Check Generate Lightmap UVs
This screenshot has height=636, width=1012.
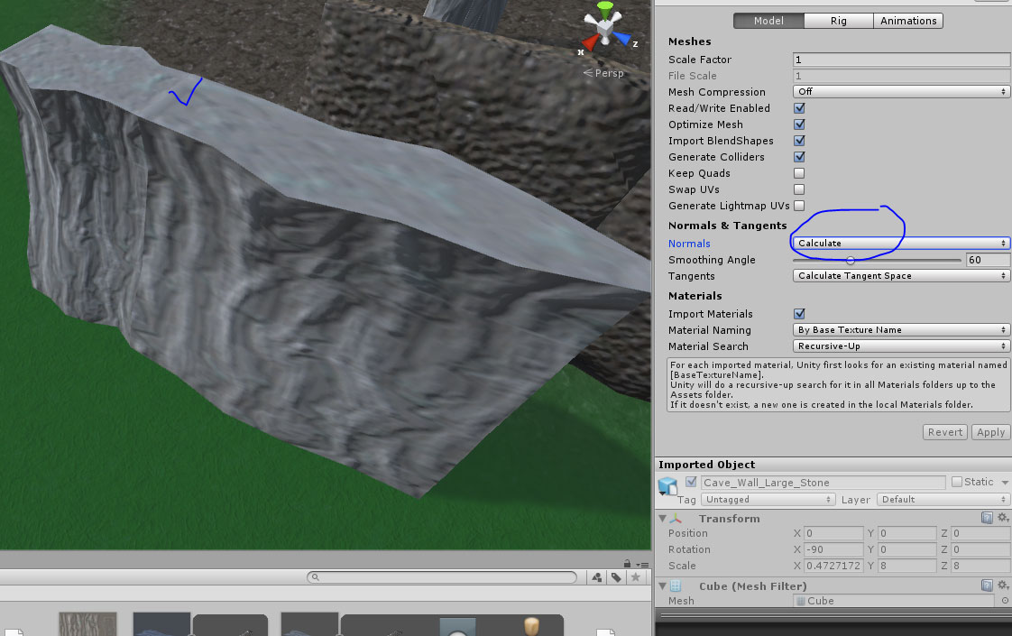[x=798, y=206]
